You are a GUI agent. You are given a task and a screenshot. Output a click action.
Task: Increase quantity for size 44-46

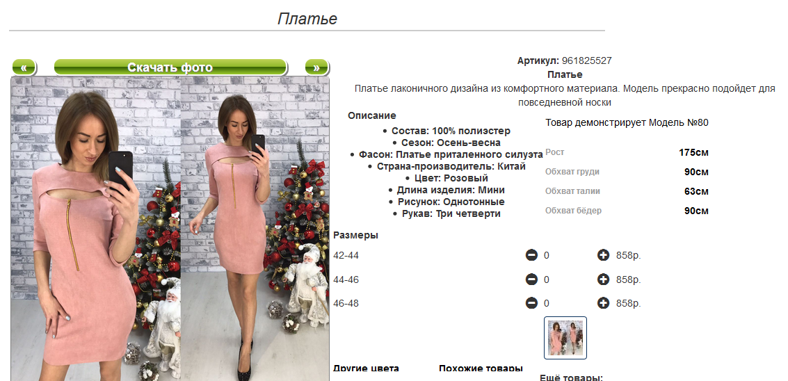[x=603, y=279]
